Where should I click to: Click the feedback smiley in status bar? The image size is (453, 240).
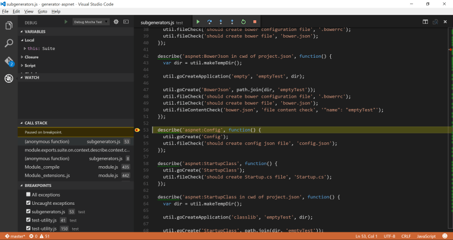[x=445, y=236]
